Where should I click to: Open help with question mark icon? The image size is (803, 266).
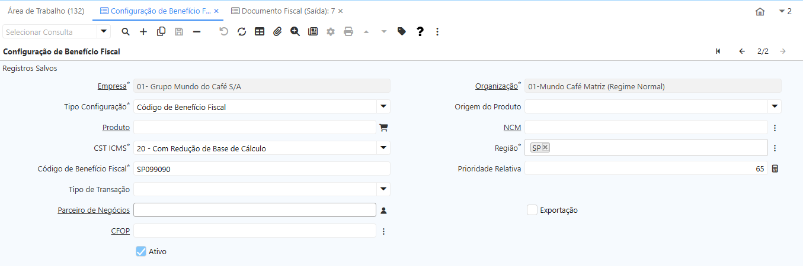click(420, 32)
